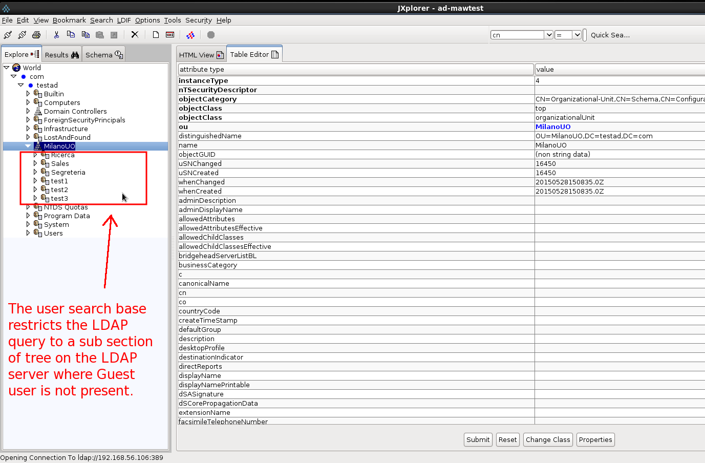The image size is (705, 463).
Task: Expand the Infrastructure node
Action: pos(28,129)
